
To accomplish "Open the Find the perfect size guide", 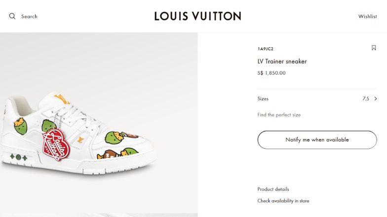I will click(279, 115).
